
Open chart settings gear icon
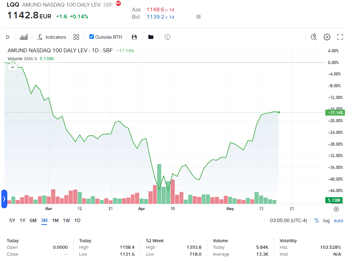coord(327,37)
